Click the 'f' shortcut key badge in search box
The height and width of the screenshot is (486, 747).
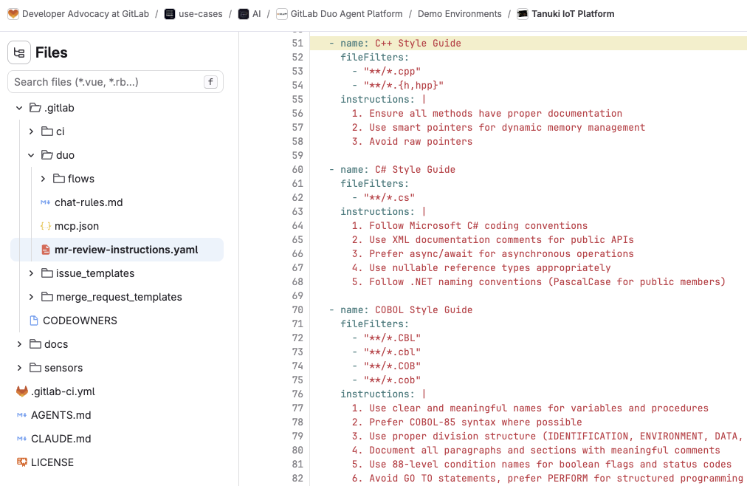(x=210, y=82)
